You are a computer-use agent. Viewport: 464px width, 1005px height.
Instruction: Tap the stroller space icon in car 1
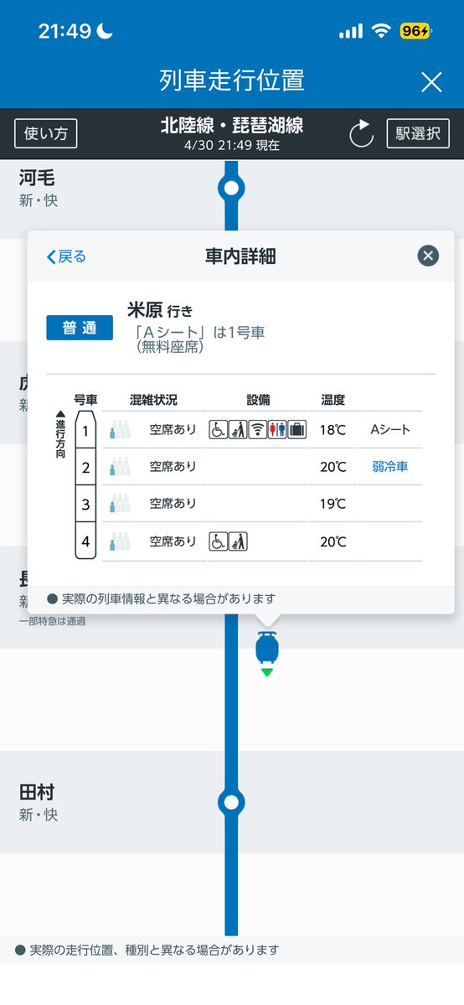238,429
